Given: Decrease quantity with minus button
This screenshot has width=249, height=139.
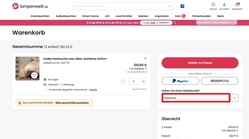Looking at the screenshot, I should pos(123,81).
